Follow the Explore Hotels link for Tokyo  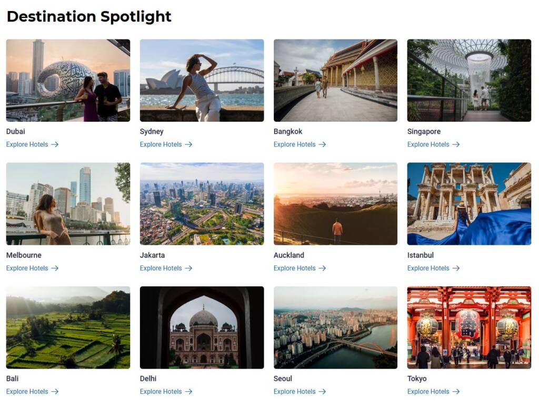tap(428, 391)
